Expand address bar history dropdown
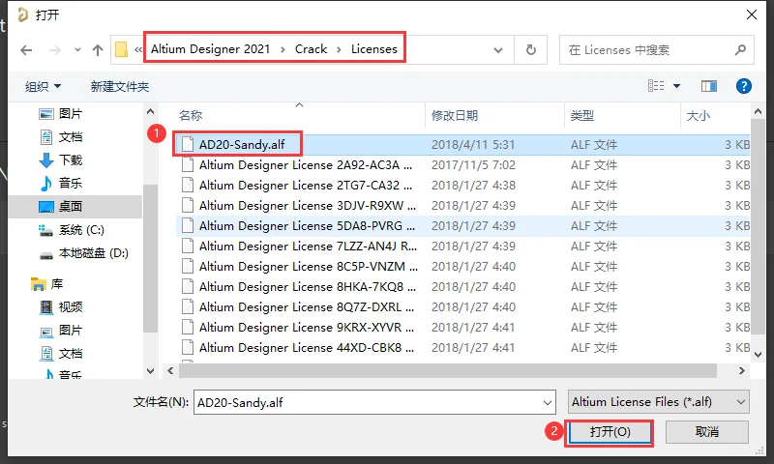Screen dimensions: 774x464 coord(498,50)
